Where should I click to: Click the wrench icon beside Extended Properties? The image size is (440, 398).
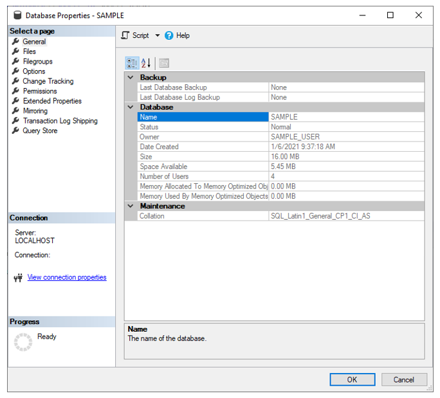tap(15, 101)
